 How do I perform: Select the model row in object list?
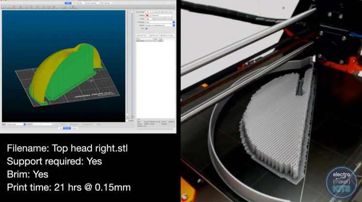click(x=150, y=41)
